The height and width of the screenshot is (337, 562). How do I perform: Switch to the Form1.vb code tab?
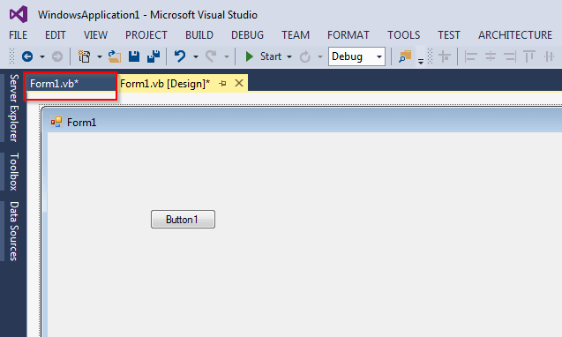pos(54,84)
